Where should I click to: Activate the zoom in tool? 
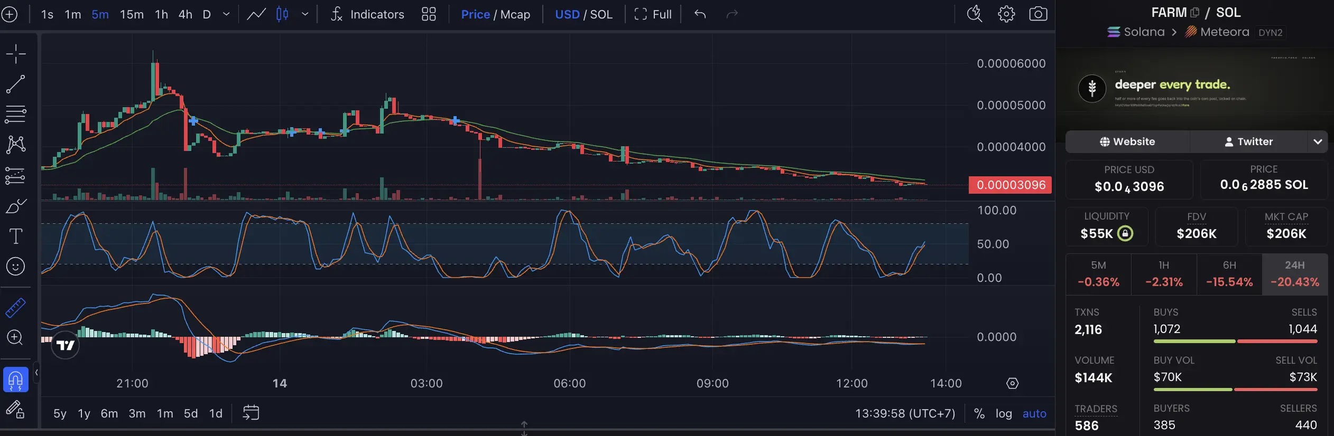(16, 337)
